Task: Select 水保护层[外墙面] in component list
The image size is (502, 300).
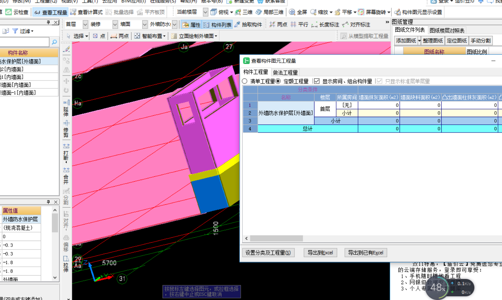Action: [x=29, y=61]
